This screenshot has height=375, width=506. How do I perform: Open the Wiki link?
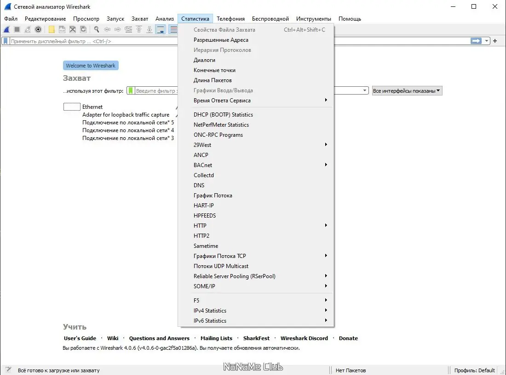(113, 338)
